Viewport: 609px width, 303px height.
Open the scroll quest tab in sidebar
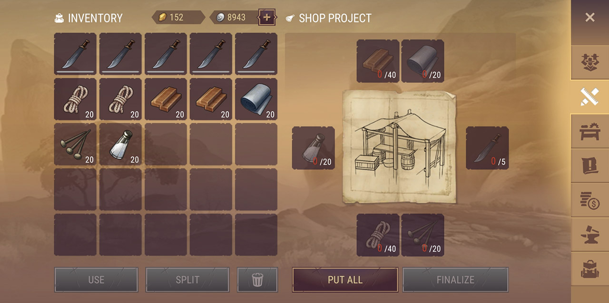point(590,166)
